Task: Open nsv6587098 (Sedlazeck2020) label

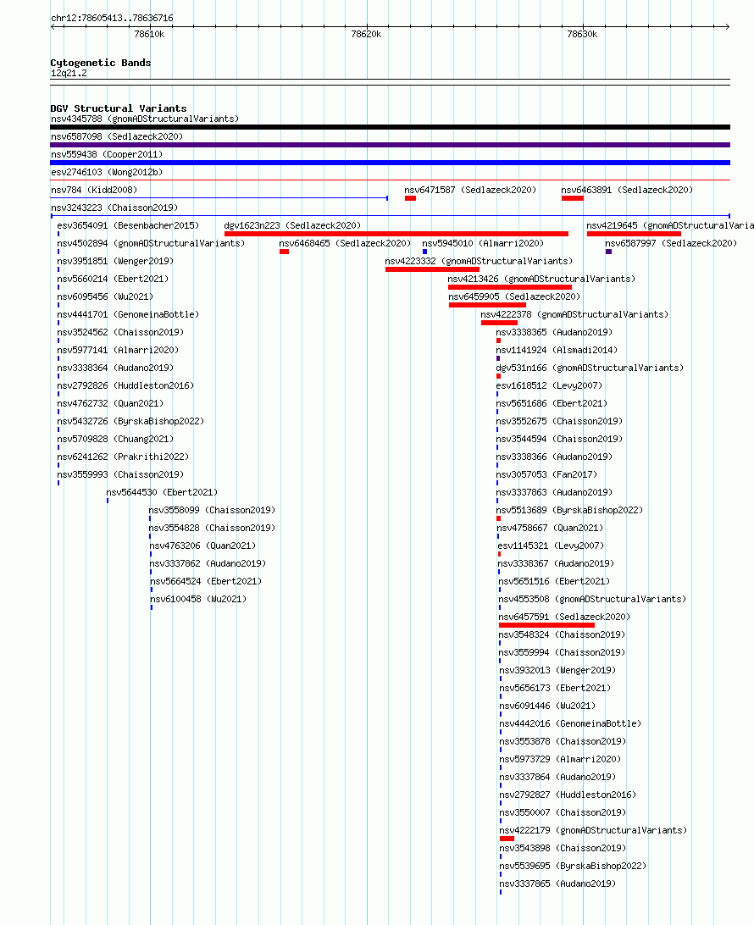Action: coord(117,136)
